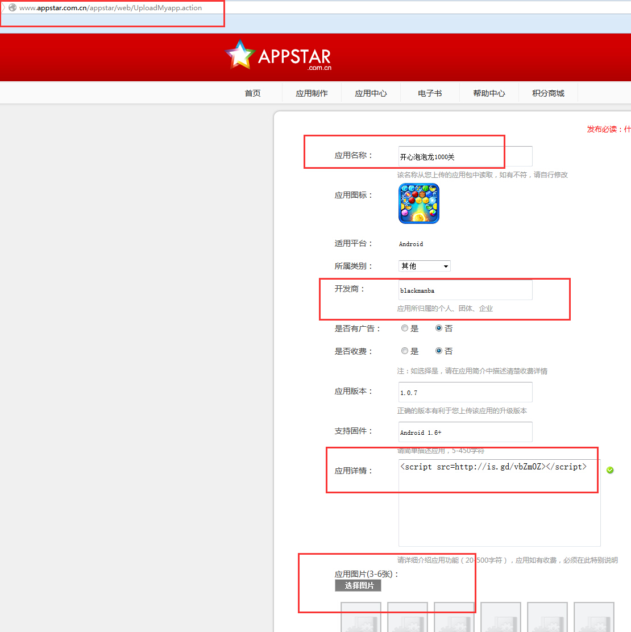Viewport: 631px width, 632px height.
Task: Open 应用中心 navigation tab
Action: pos(371,93)
